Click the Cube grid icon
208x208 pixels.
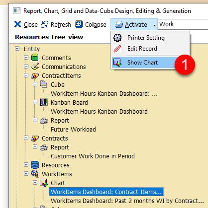(x=44, y=84)
